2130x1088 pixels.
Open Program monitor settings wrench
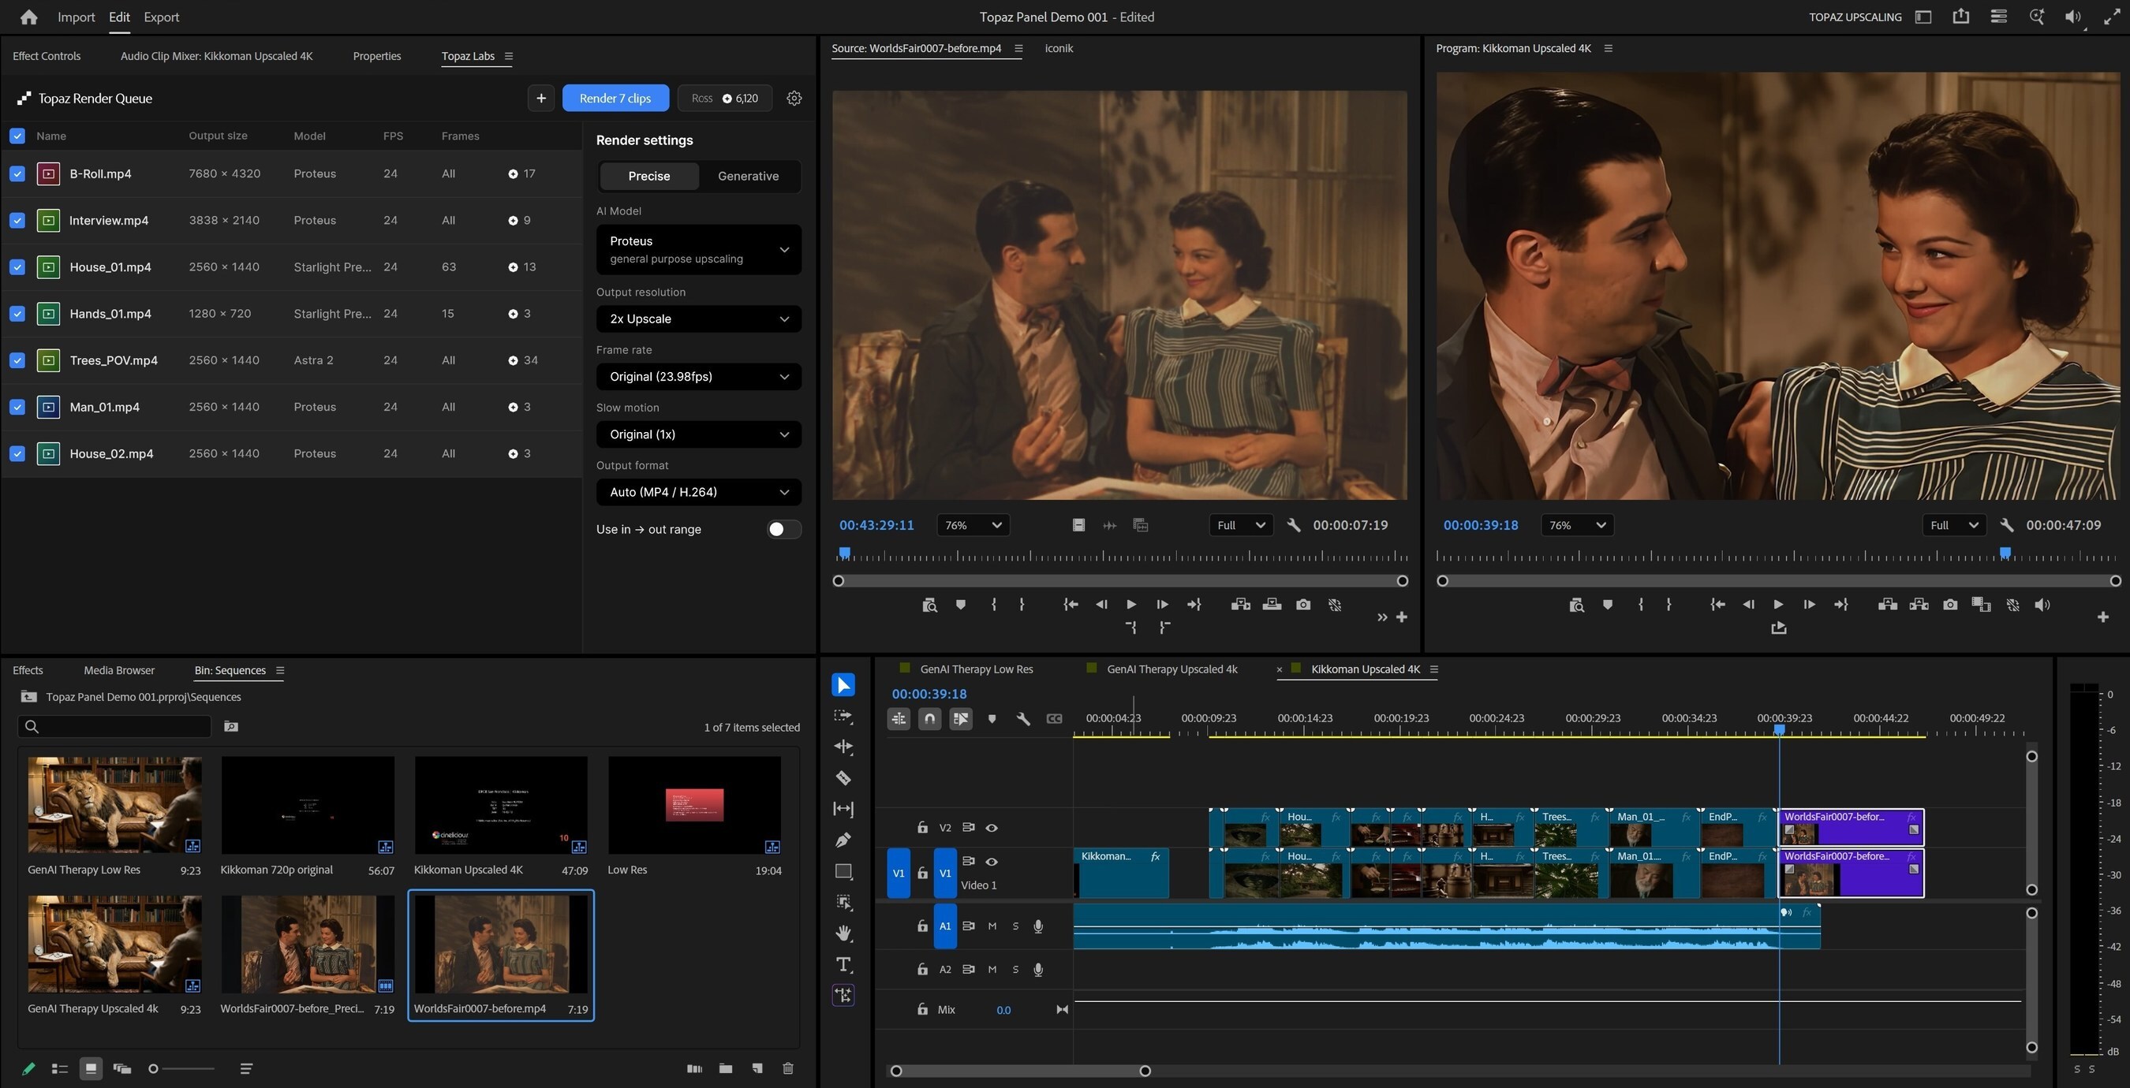pos(2006,525)
